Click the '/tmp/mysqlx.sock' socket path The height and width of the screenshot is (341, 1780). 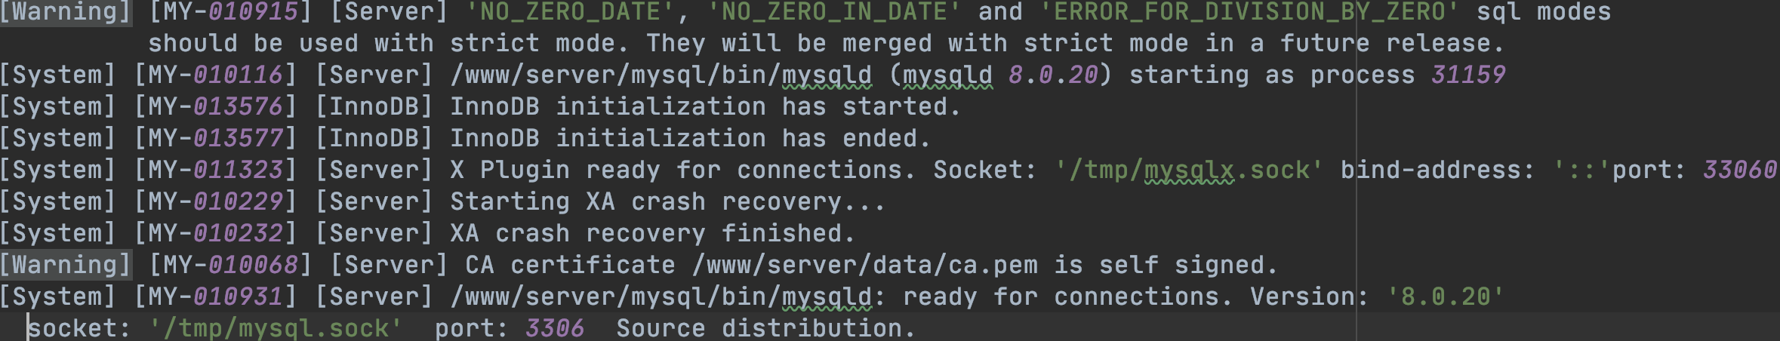coord(1189,170)
